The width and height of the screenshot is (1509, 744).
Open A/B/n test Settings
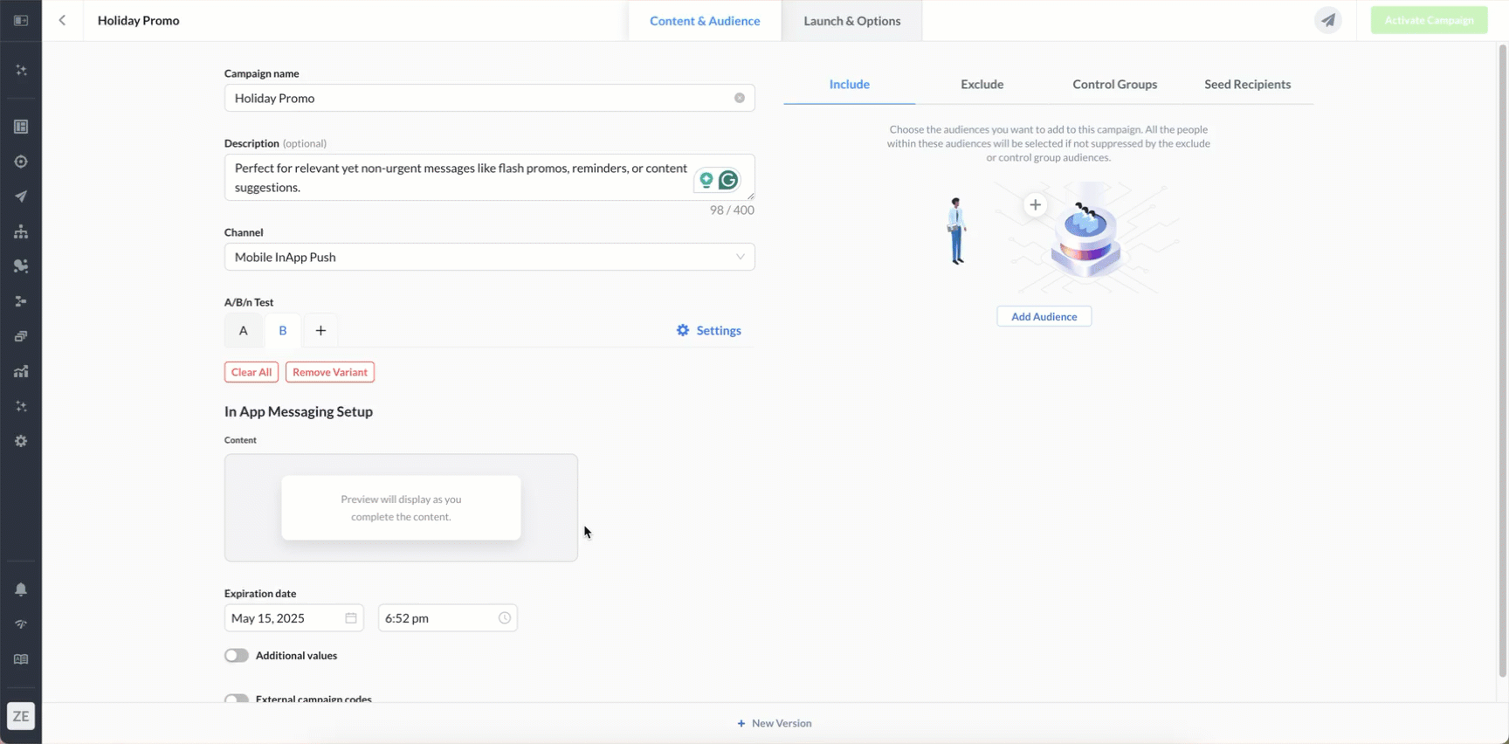(x=708, y=330)
